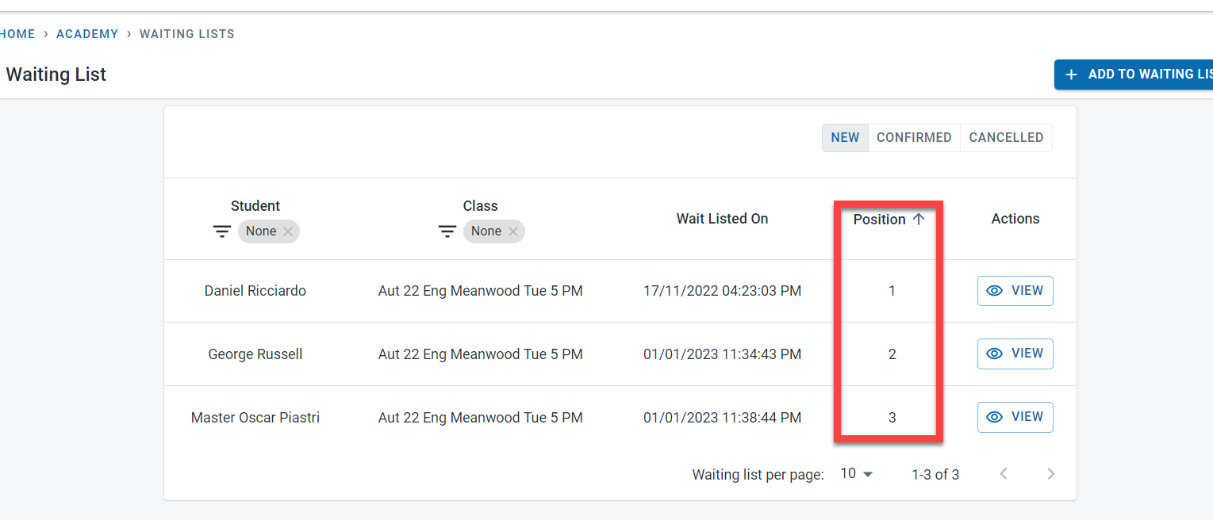Navigate to HOME breadcrumb
This screenshot has height=520, width=1213.
pyautogui.click(x=17, y=34)
